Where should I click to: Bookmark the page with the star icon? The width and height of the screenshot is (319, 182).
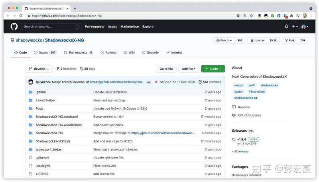click(x=252, y=16)
